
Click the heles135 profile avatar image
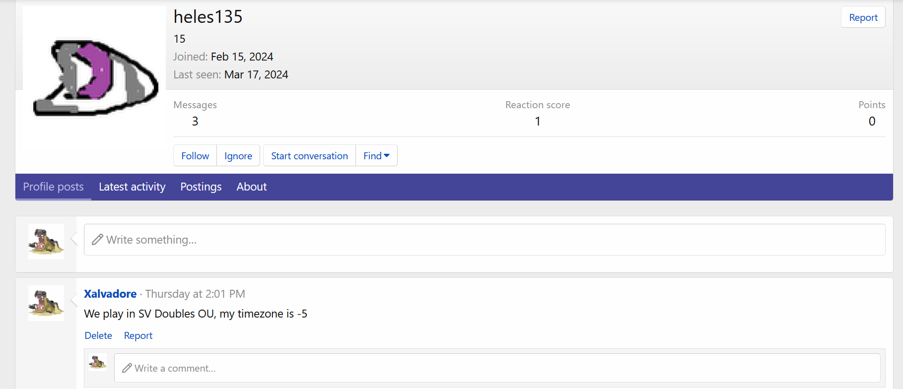(x=94, y=77)
